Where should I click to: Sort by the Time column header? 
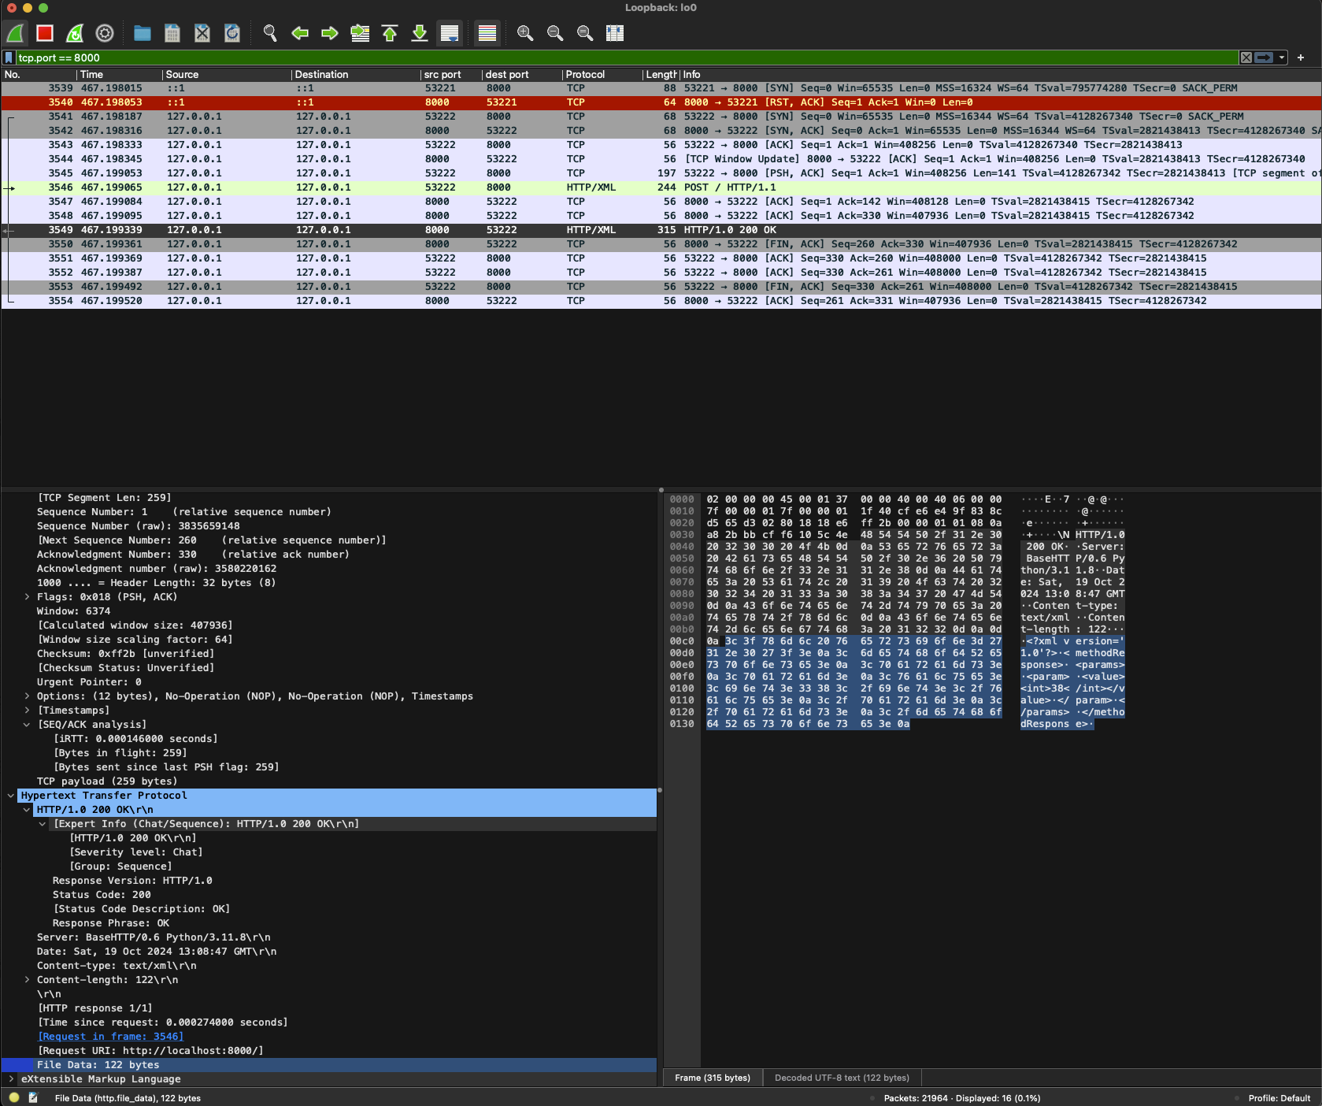pyautogui.click(x=120, y=75)
